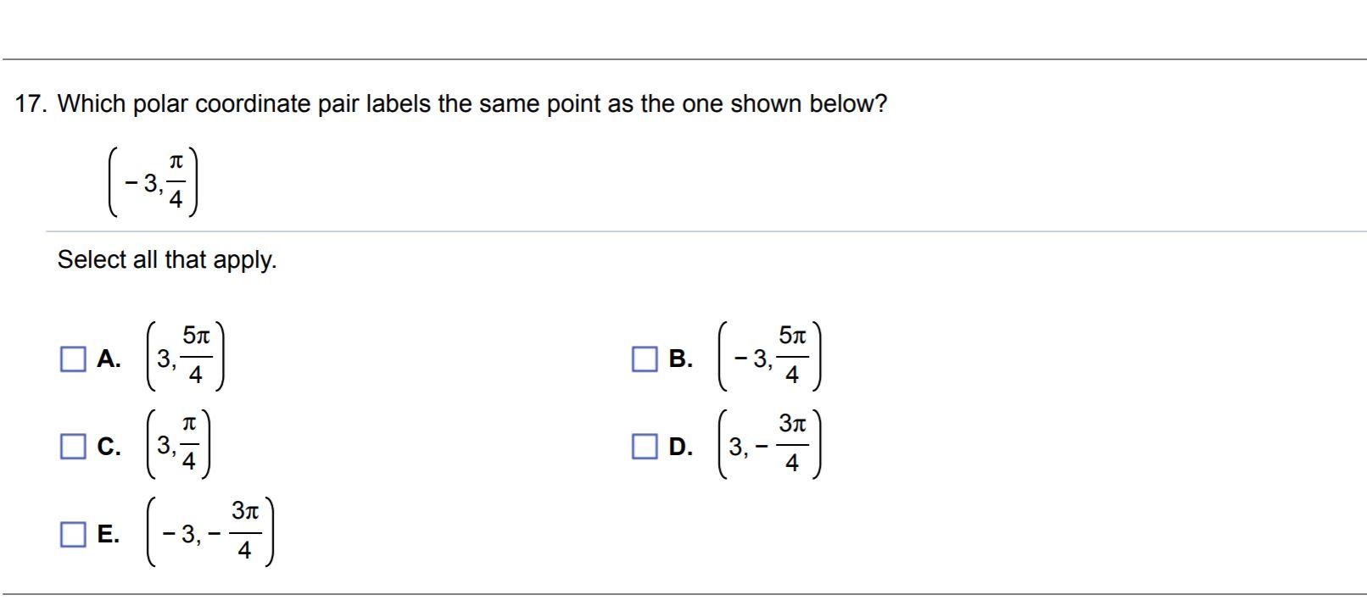Select the answer expression (−3, −3π/4)

pos(212,532)
